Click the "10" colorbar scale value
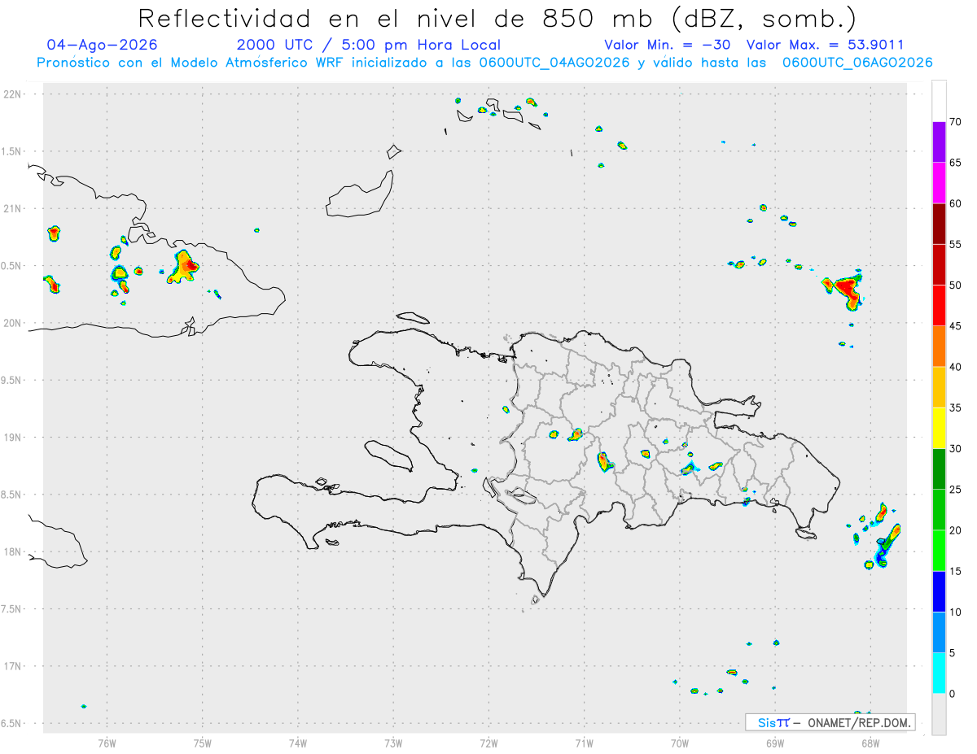Image resolution: width=977 pixels, height=754 pixels. click(x=955, y=612)
